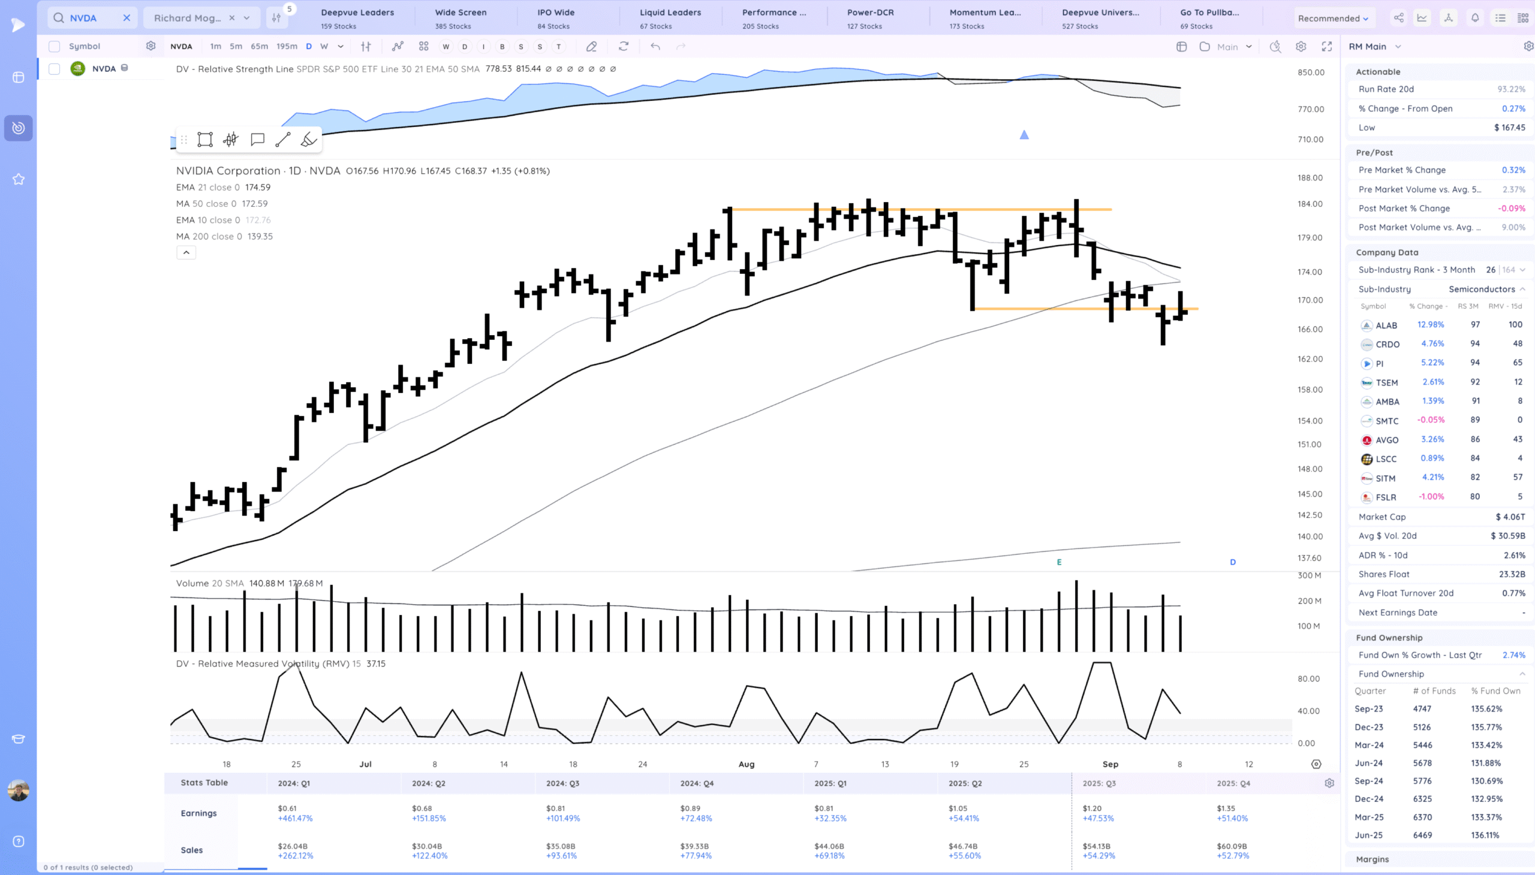Toggle the B circle marker button

coord(502,46)
